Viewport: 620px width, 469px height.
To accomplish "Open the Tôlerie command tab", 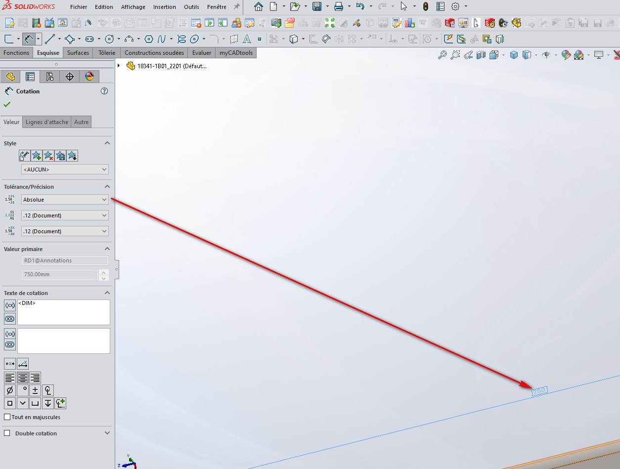I will (107, 53).
